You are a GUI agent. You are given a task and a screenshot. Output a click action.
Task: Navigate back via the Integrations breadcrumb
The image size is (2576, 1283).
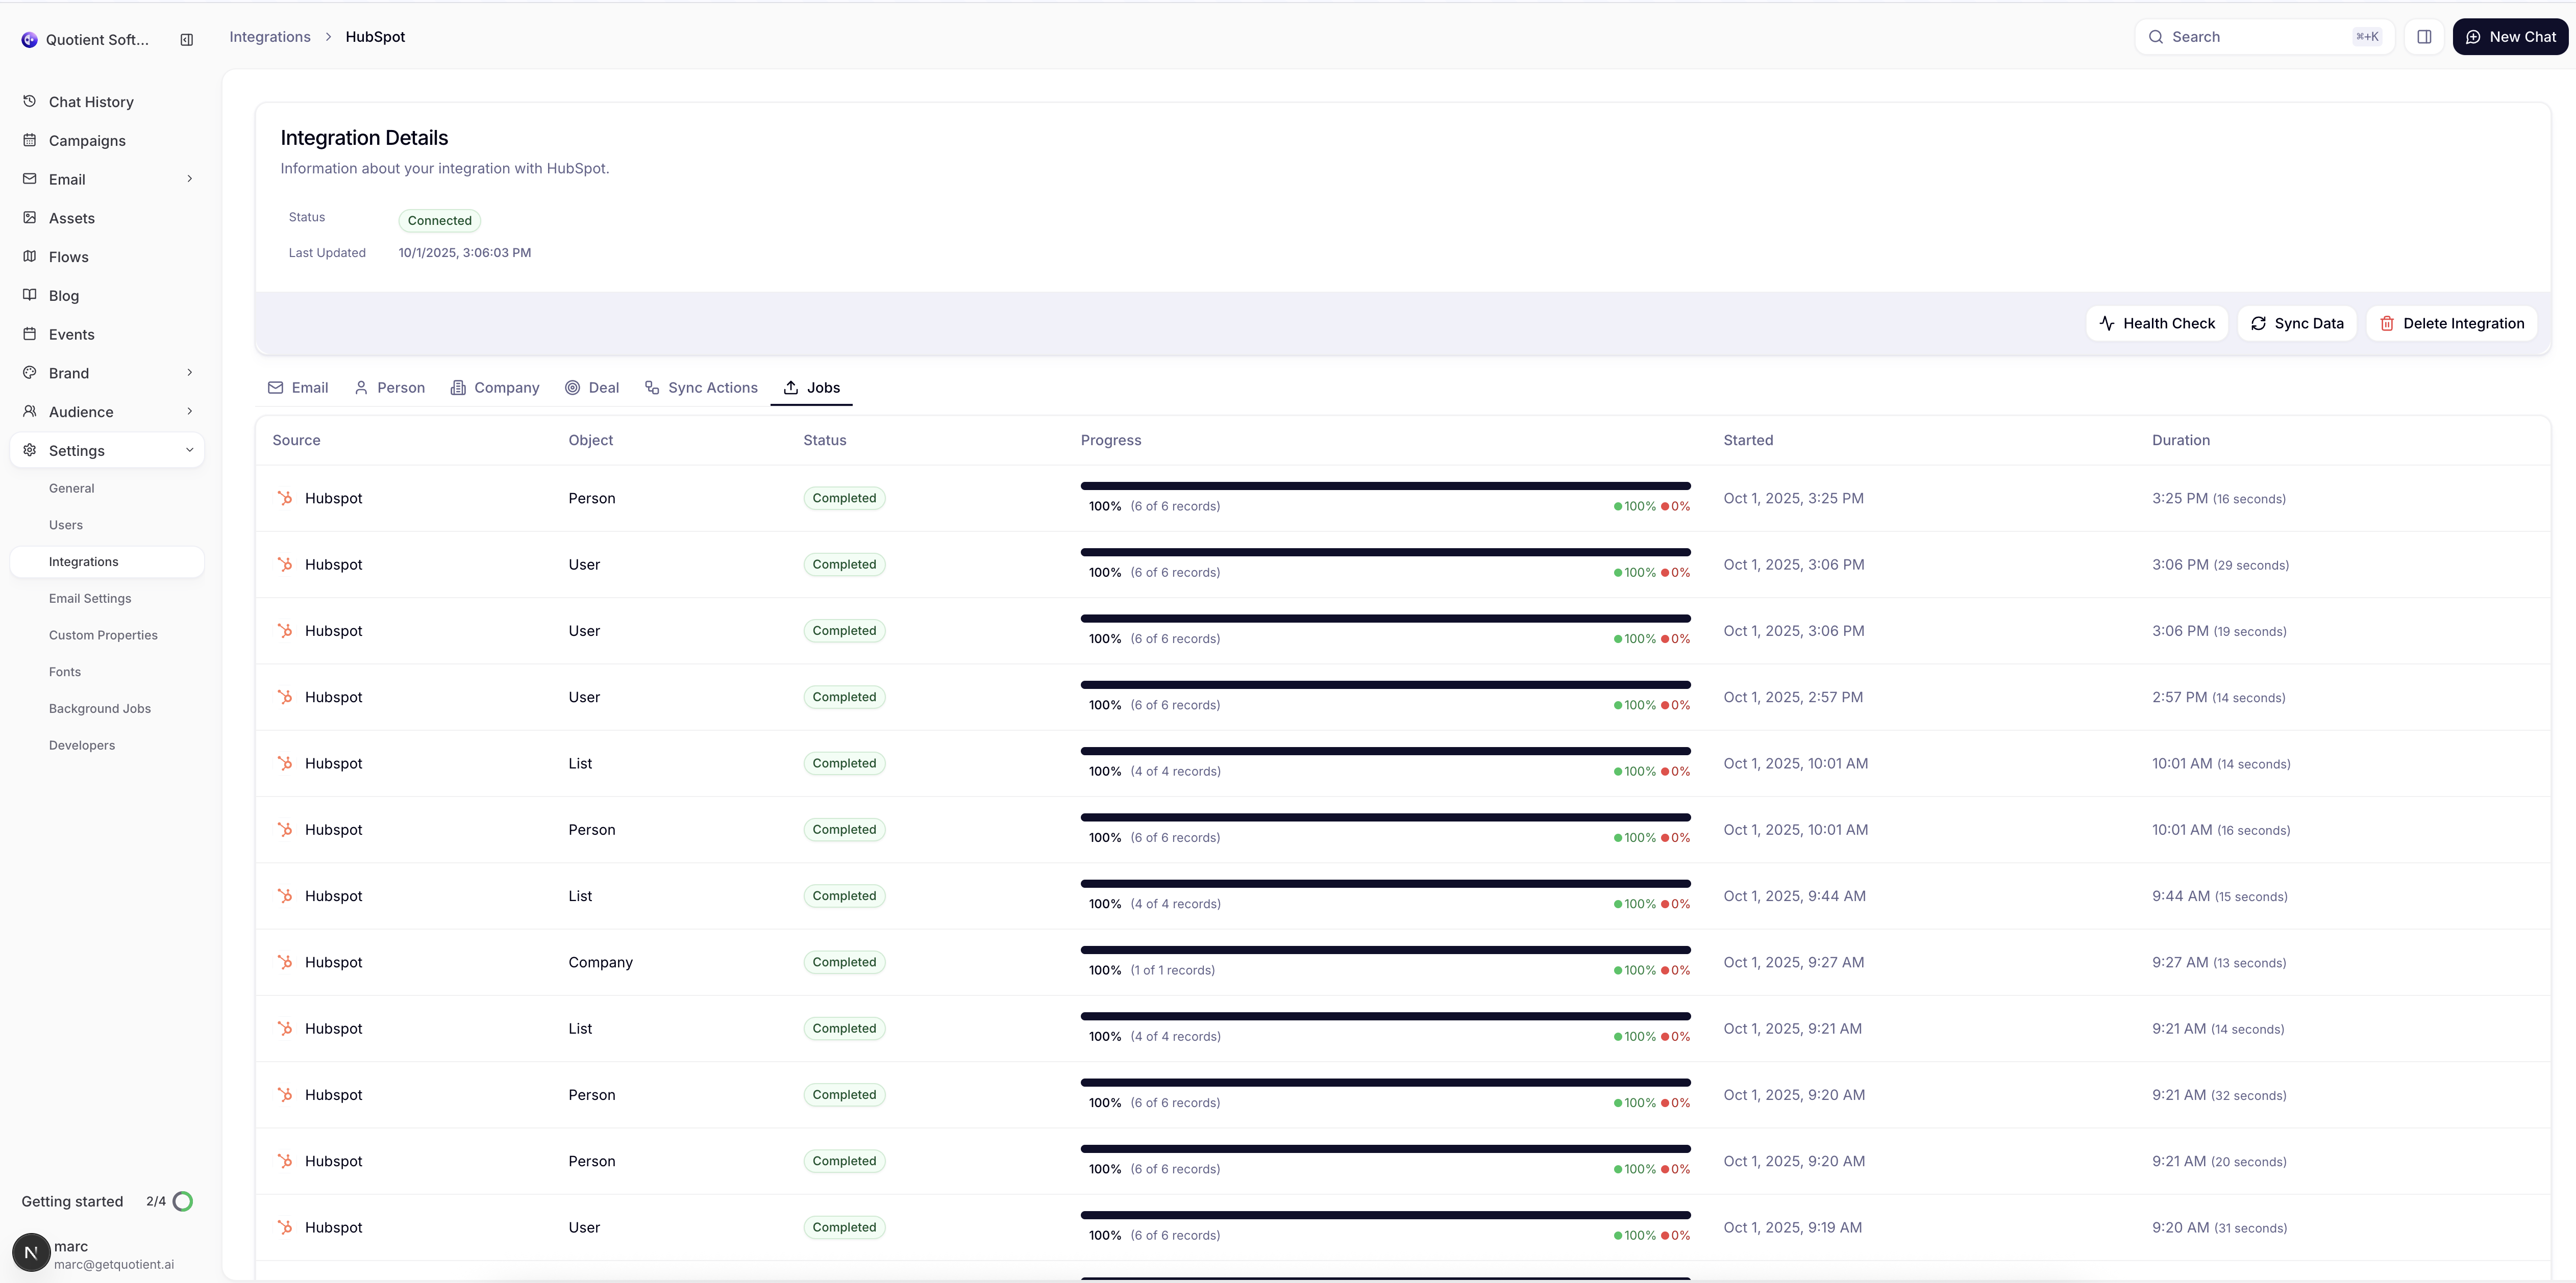[269, 36]
